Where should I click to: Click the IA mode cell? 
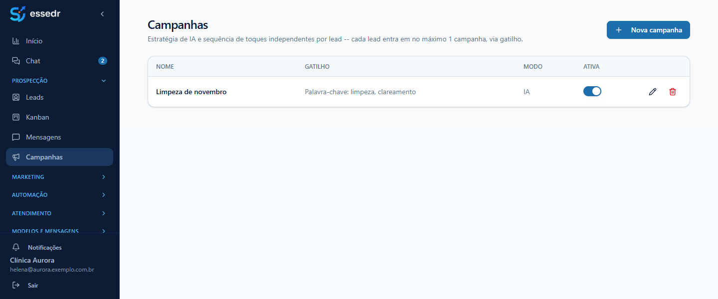(x=527, y=92)
